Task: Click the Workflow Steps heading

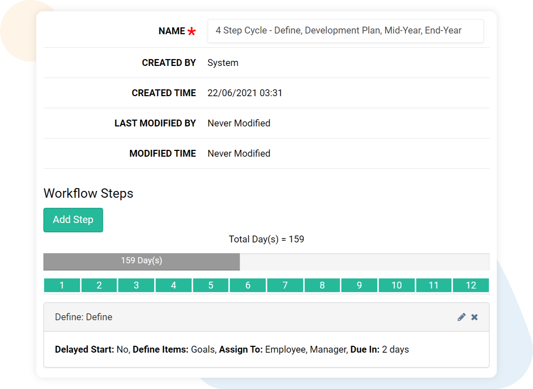Action: coord(88,193)
